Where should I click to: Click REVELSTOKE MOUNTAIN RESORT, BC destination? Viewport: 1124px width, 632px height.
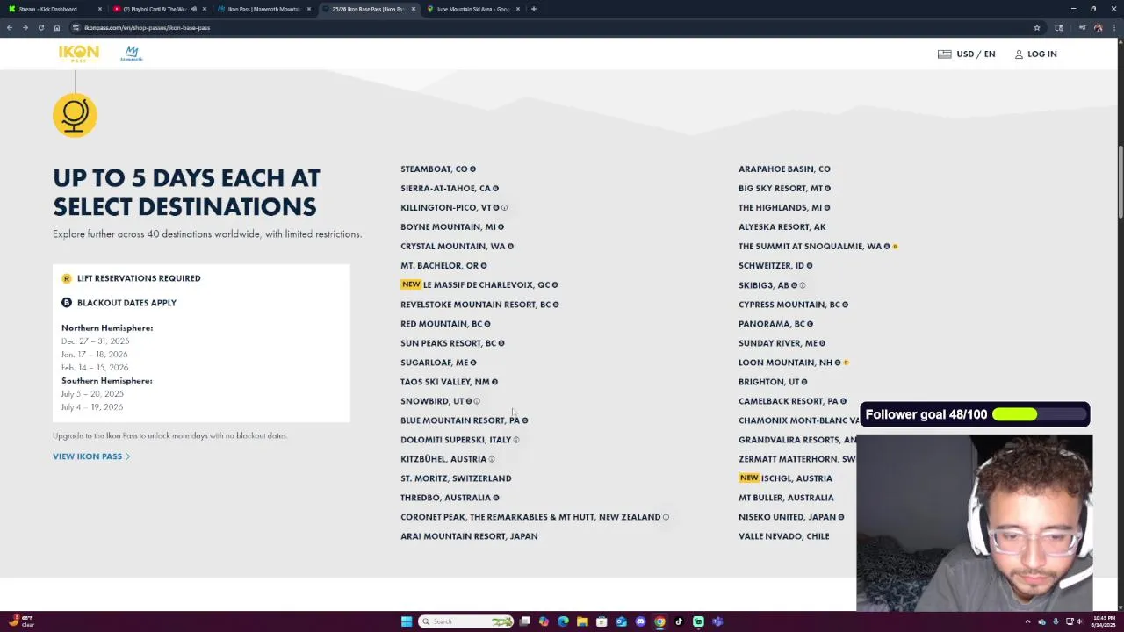[475, 305]
